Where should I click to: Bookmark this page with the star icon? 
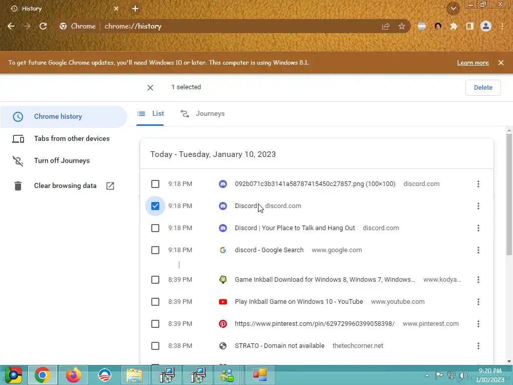click(x=402, y=26)
